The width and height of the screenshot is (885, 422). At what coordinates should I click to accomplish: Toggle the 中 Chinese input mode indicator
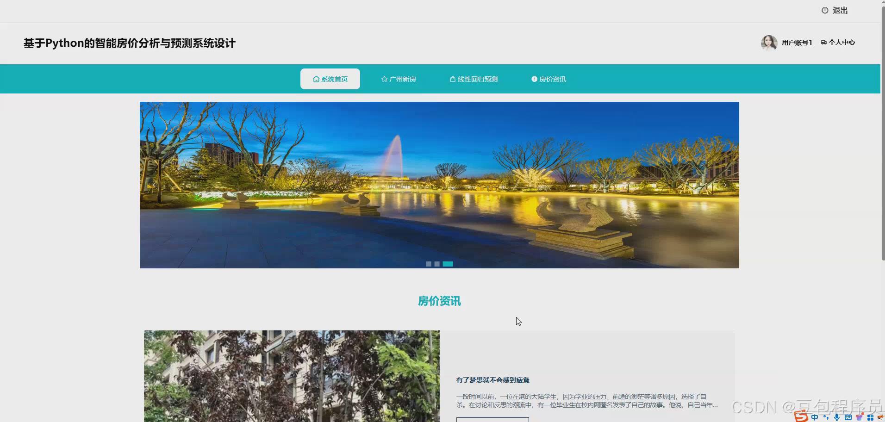point(814,417)
